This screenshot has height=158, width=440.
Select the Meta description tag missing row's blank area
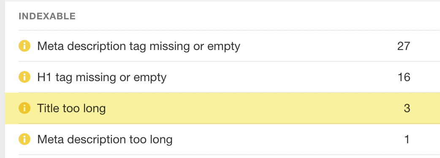(317, 46)
